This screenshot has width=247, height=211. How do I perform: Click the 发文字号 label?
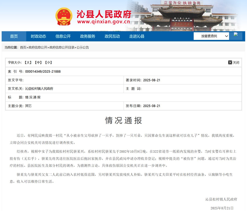pyautogui.click(x=16, y=80)
